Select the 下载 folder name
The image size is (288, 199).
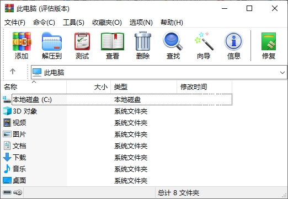coord(19,158)
